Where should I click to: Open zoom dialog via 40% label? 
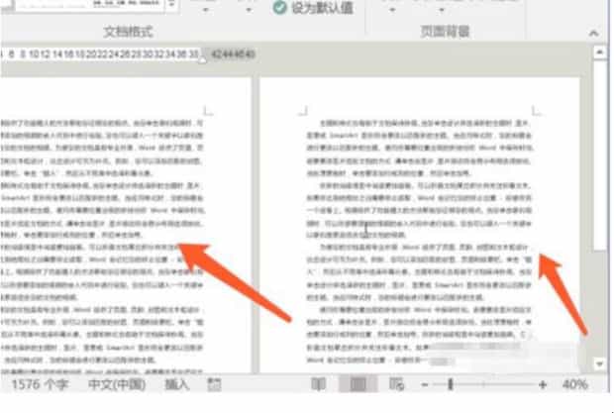click(x=574, y=384)
